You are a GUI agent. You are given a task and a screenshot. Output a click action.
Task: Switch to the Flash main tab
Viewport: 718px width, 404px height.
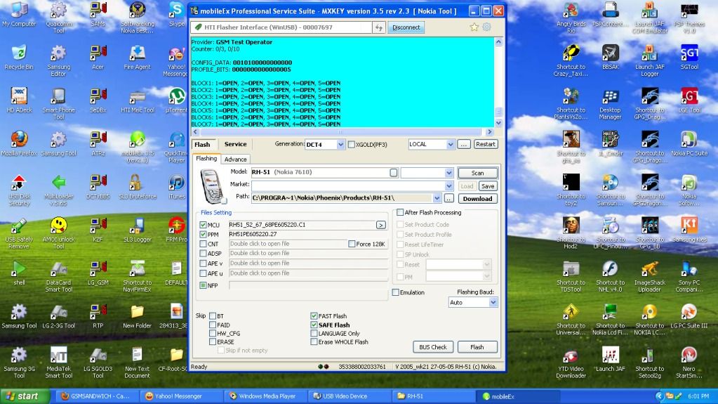click(202, 145)
